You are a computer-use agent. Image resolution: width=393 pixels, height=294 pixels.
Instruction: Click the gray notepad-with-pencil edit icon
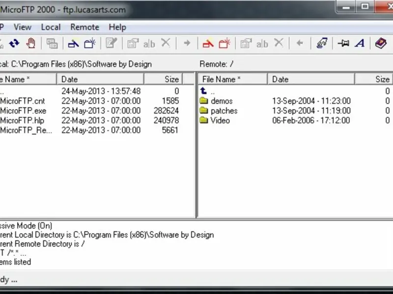(x=112, y=43)
